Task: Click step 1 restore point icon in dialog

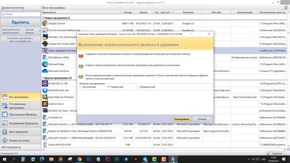Action: tap(81, 56)
